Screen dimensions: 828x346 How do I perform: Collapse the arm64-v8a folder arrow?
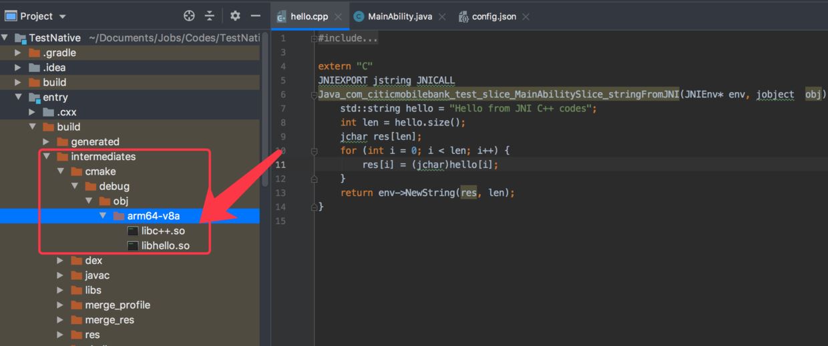click(x=103, y=216)
